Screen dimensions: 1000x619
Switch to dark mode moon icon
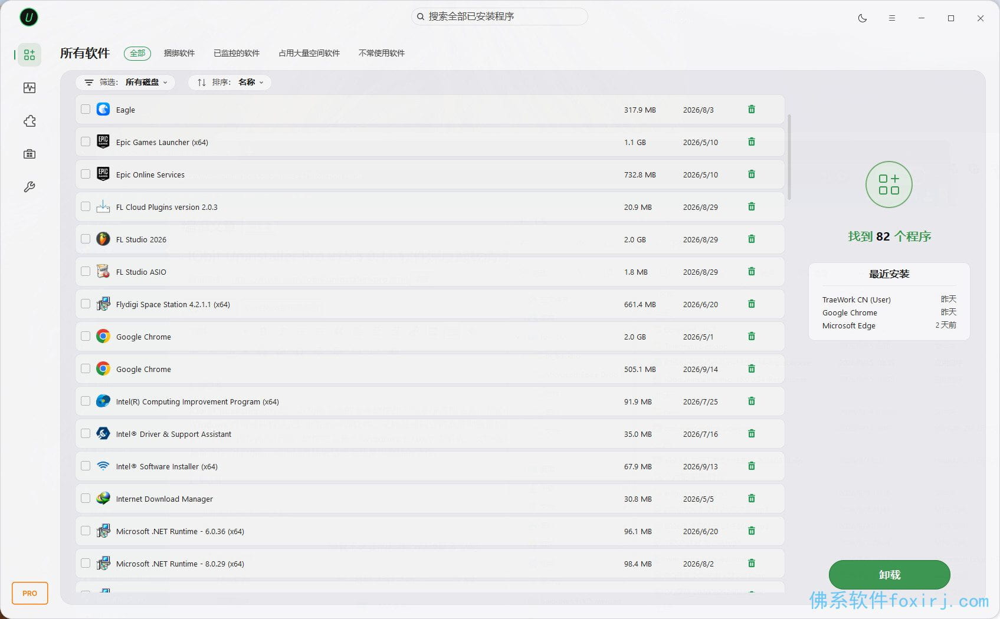863,18
